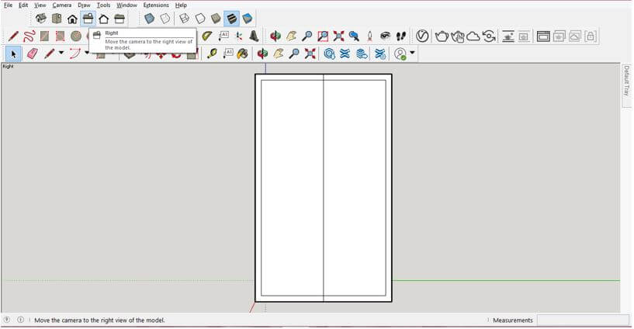The width and height of the screenshot is (634, 329).
Task: Click Send to LayOut icon
Action: point(362,54)
